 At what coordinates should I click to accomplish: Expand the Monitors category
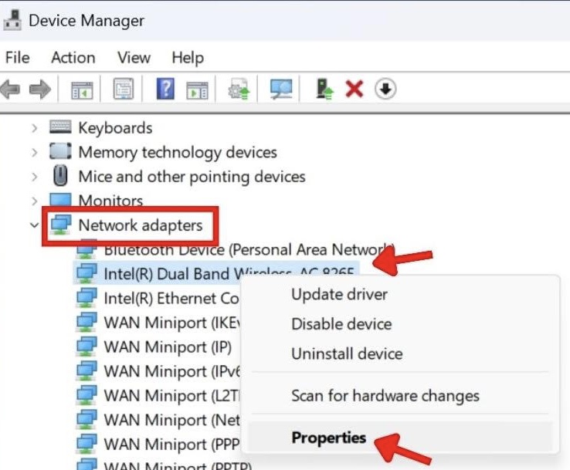pos(35,201)
